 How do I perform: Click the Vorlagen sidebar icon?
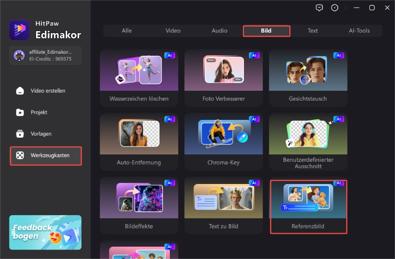click(x=20, y=134)
